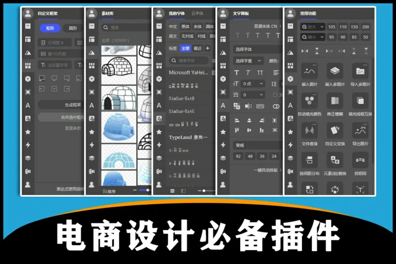The width and height of the screenshot is (396, 264).
Task: Click align left edges icon in 文字面板
Action: (237, 120)
